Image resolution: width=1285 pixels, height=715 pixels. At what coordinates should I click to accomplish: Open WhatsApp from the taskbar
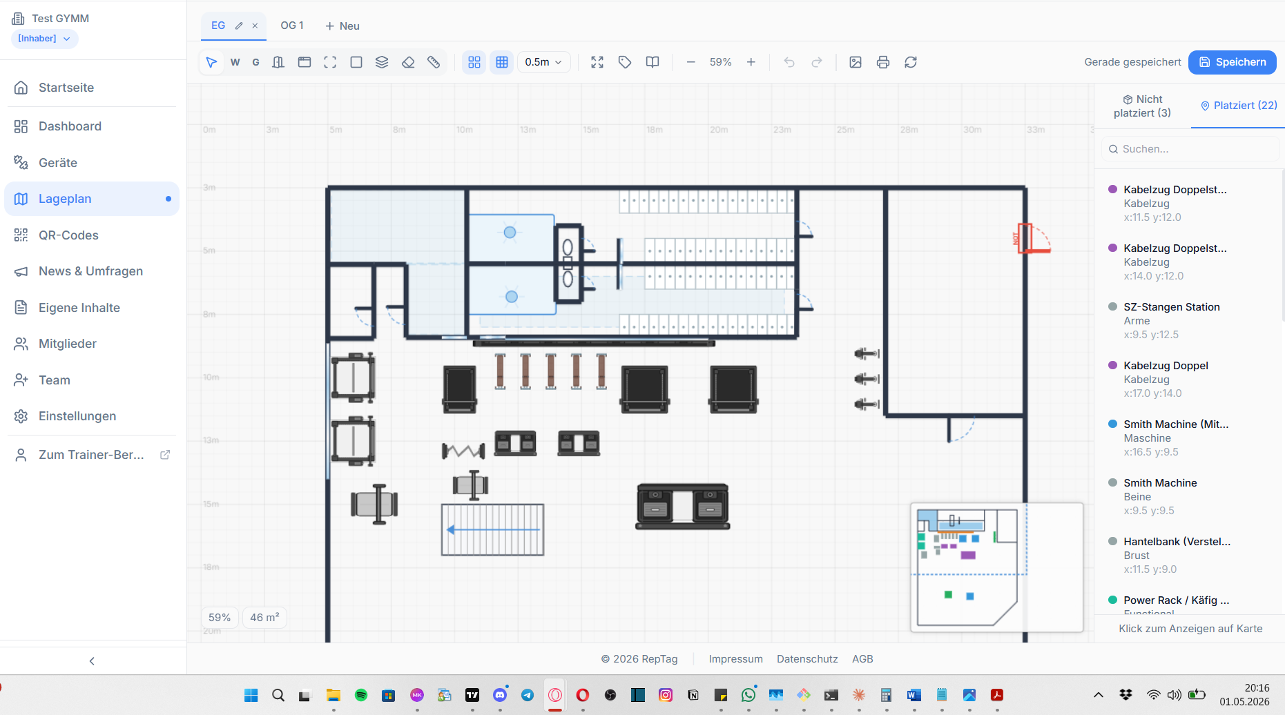[748, 695]
